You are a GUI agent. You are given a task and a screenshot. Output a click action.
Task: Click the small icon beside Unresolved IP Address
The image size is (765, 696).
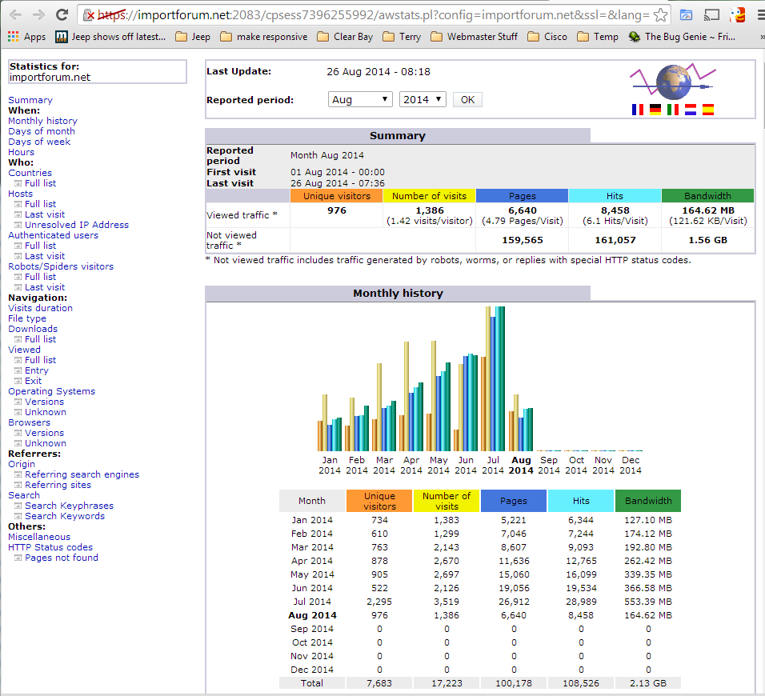point(18,225)
